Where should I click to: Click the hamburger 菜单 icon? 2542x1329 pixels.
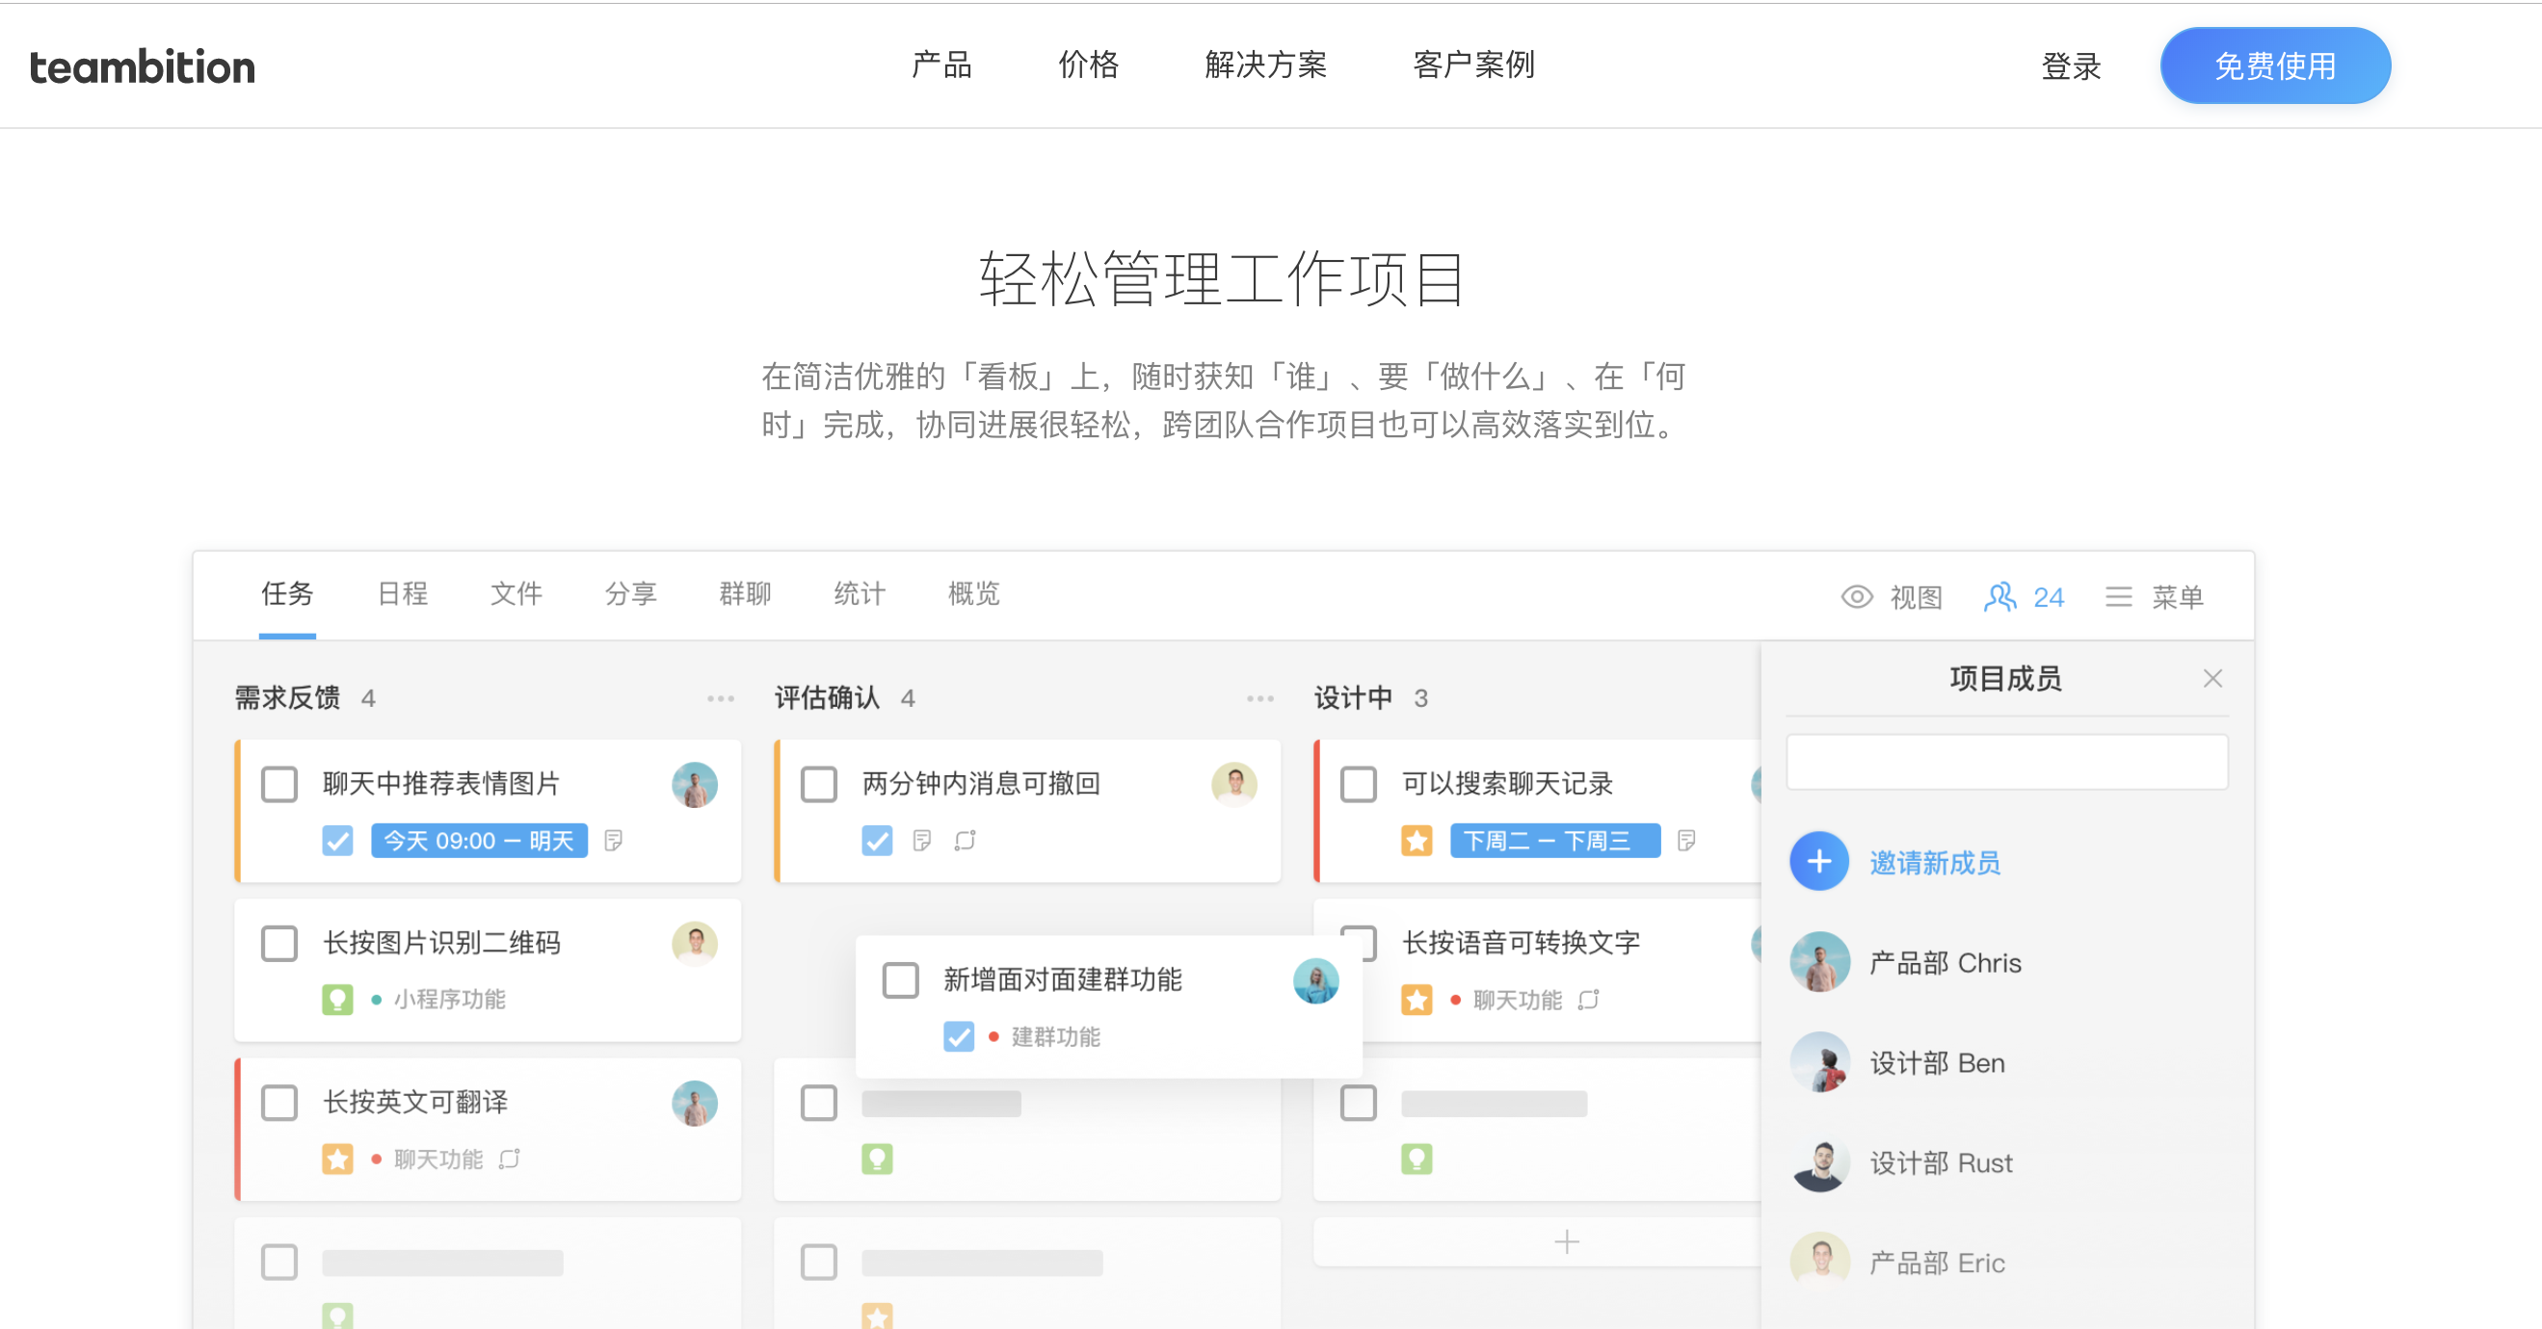coord(2118,596)
